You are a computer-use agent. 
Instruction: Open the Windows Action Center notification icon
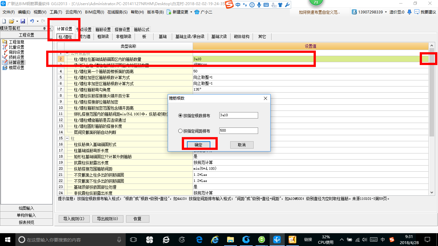[x=427, y=239]
